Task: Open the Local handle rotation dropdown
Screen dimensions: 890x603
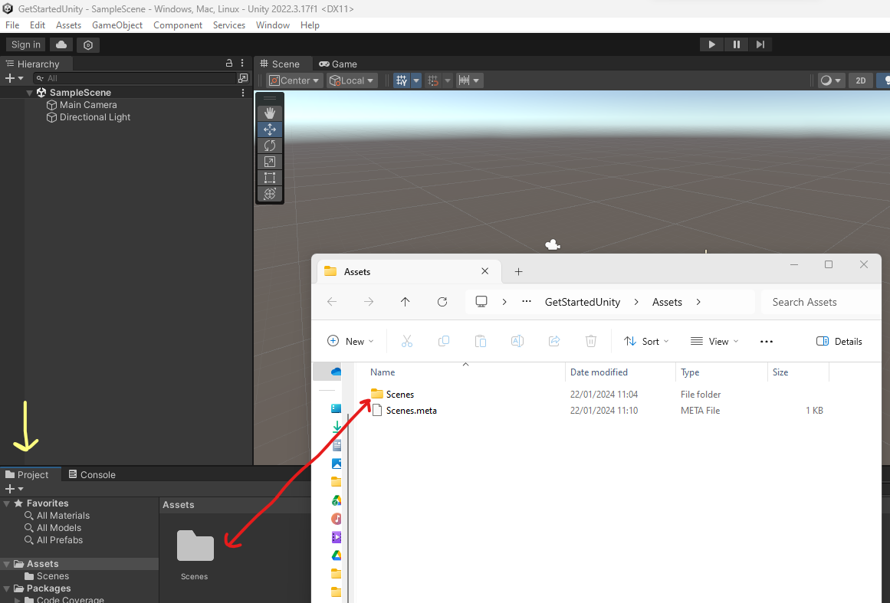Action: tap(351, 80)
